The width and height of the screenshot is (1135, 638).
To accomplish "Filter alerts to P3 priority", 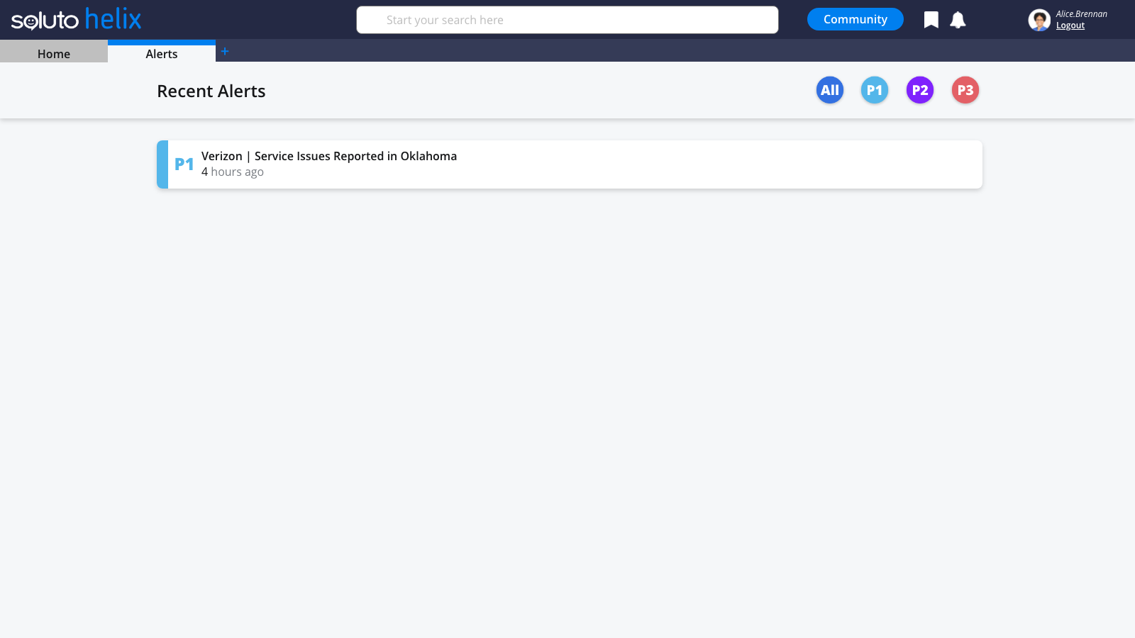I will 965,90.
